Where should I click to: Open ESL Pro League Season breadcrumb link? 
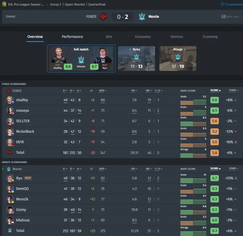pyautogui.click(x=26, y=4)
